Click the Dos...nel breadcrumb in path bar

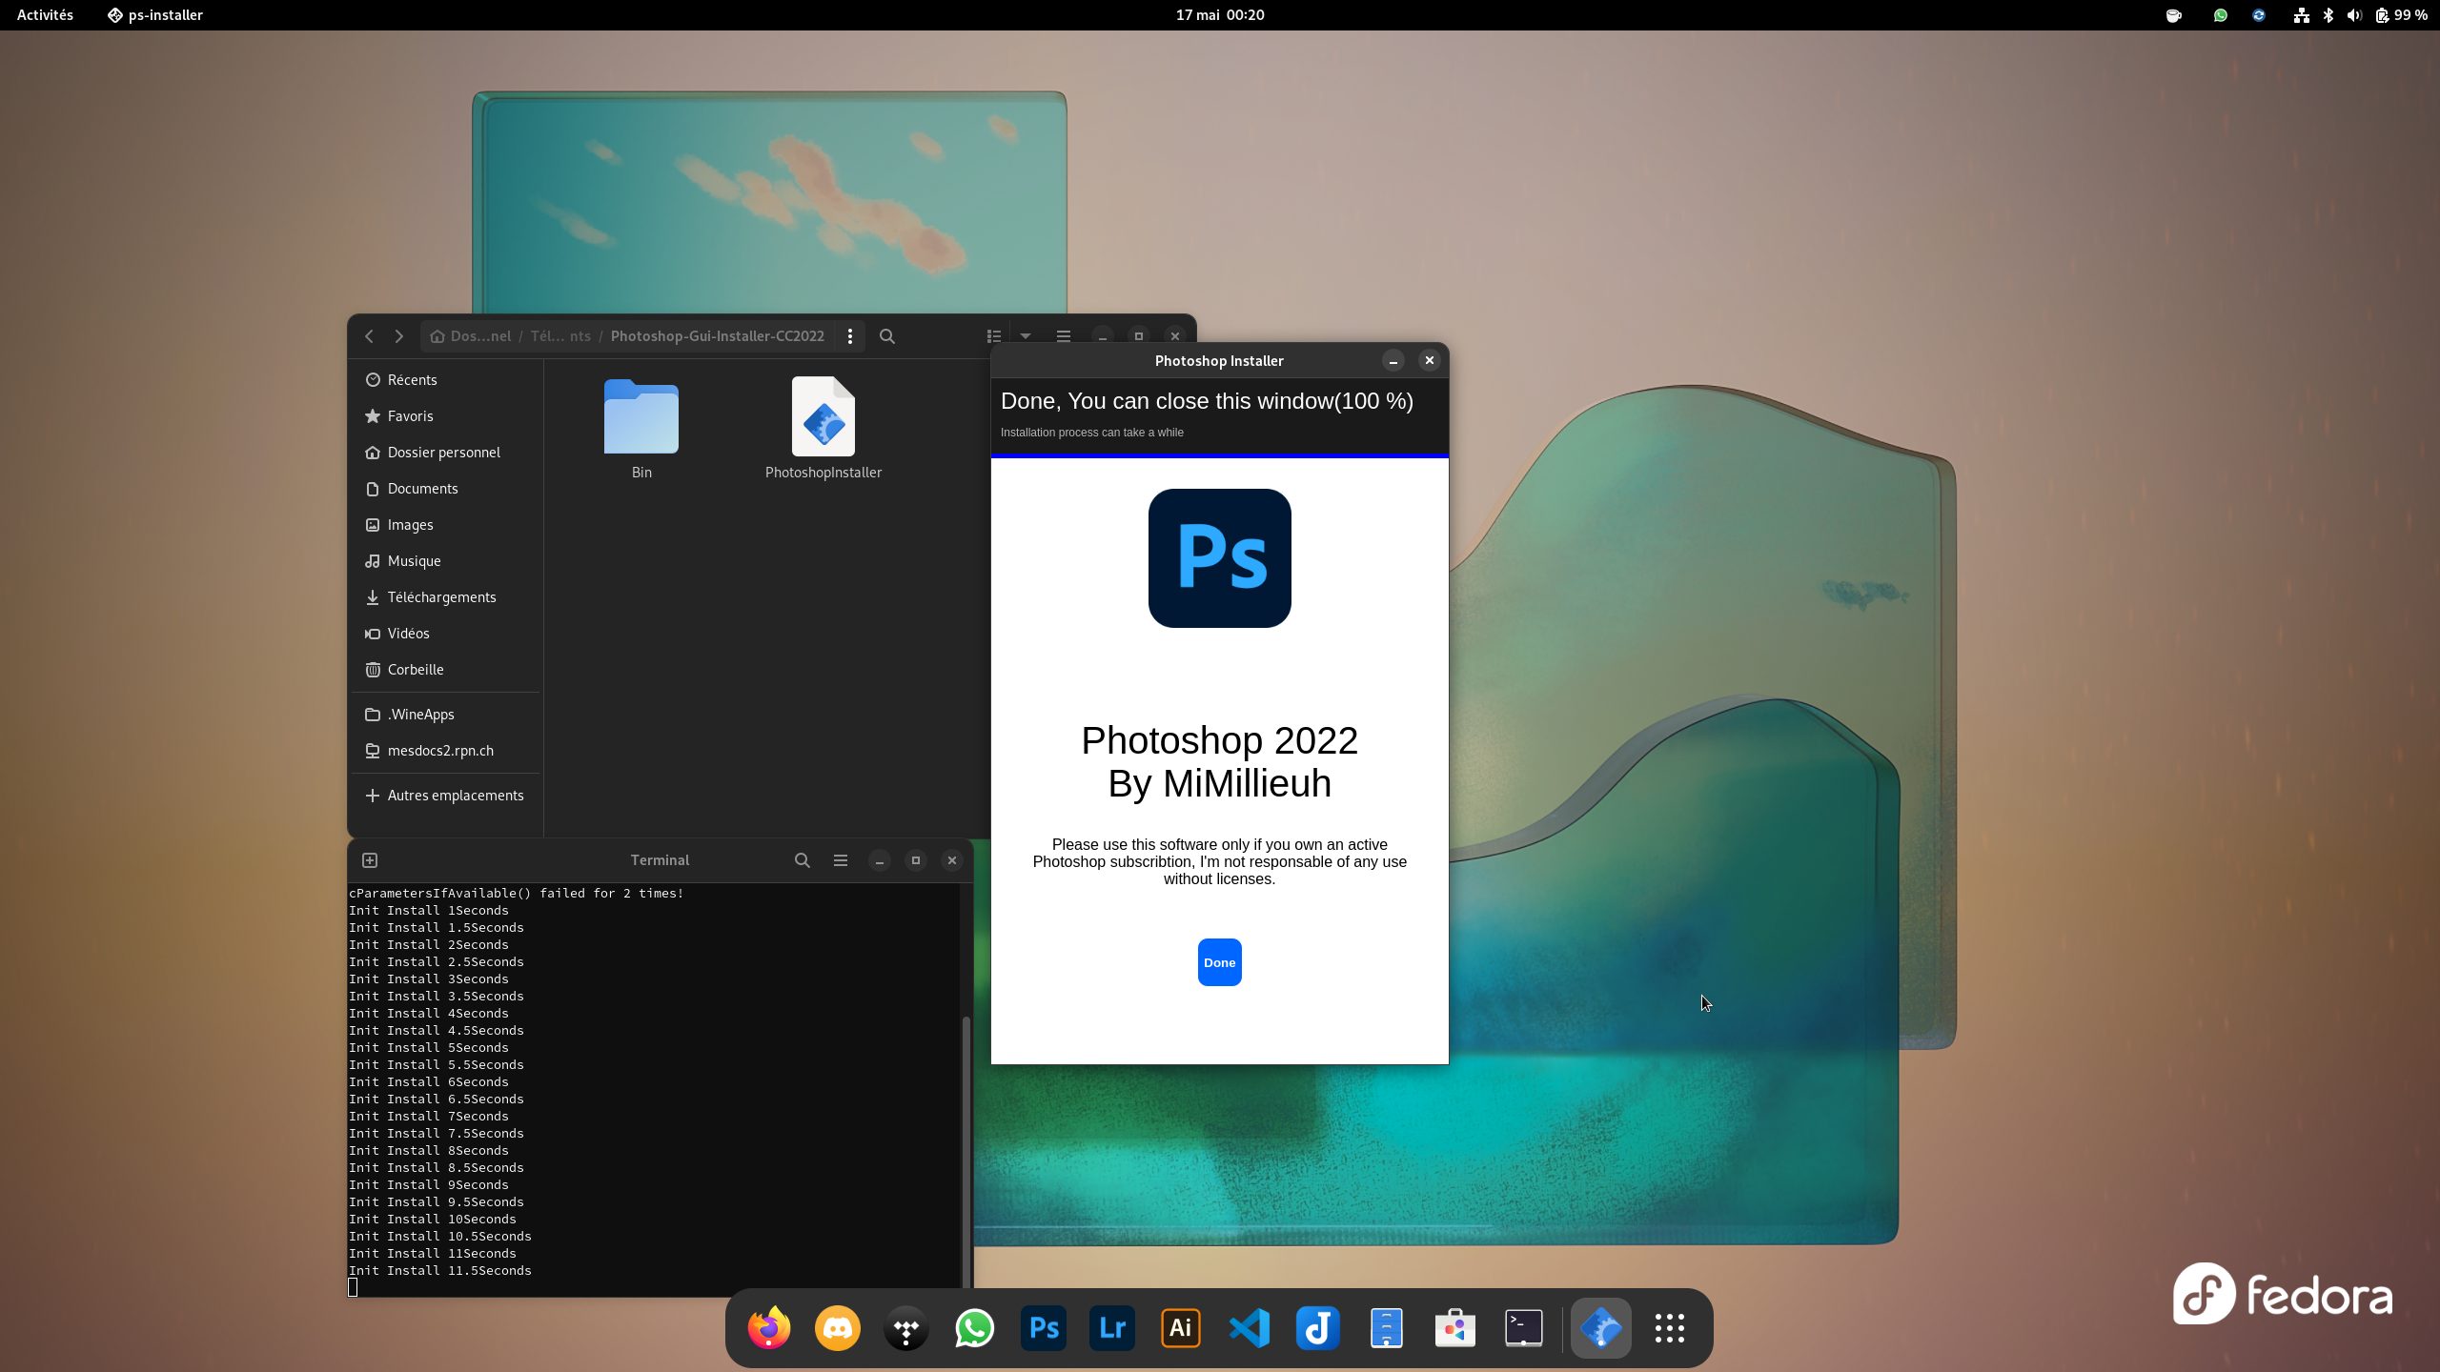[x=471, y=336]
